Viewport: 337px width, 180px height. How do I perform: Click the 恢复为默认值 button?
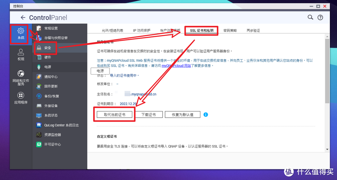point(182,114)
